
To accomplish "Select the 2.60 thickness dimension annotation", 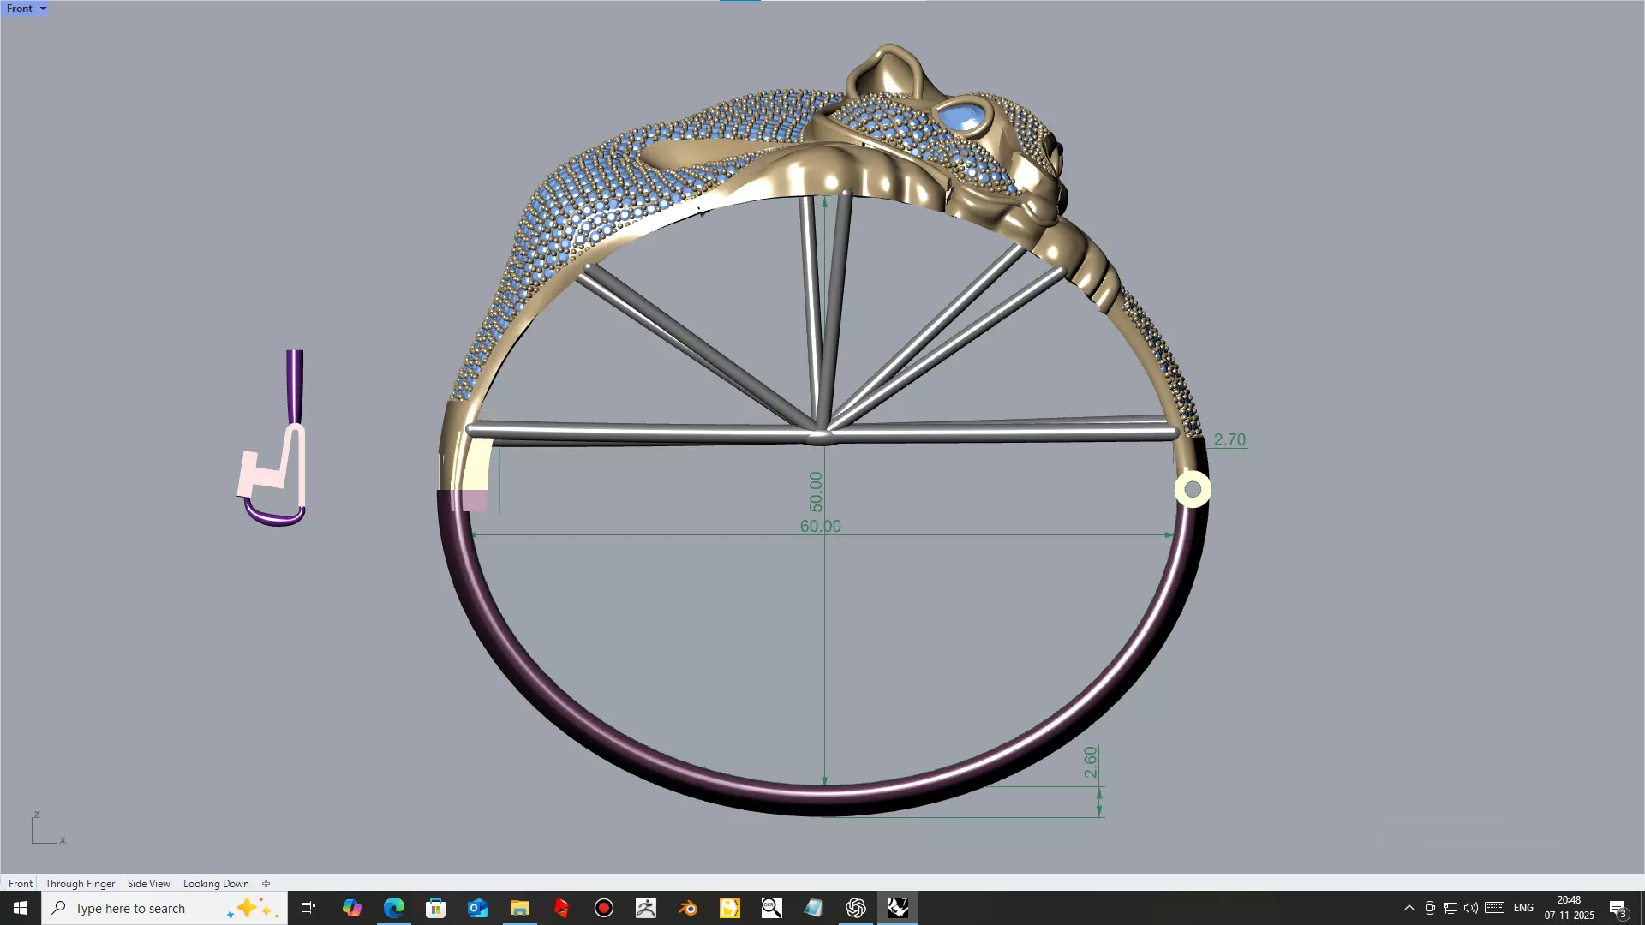I will tap(1090, 762).
